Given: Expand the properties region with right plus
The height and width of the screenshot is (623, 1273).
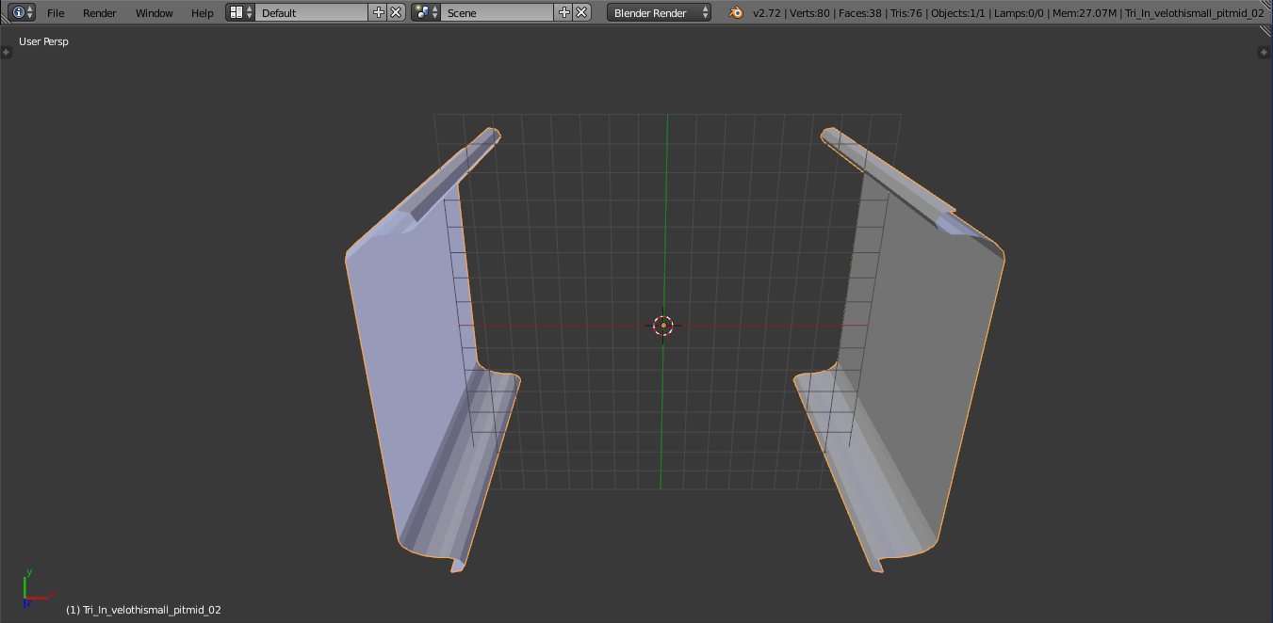Looking at the screenshot, I should click(x=1264, y=52).
